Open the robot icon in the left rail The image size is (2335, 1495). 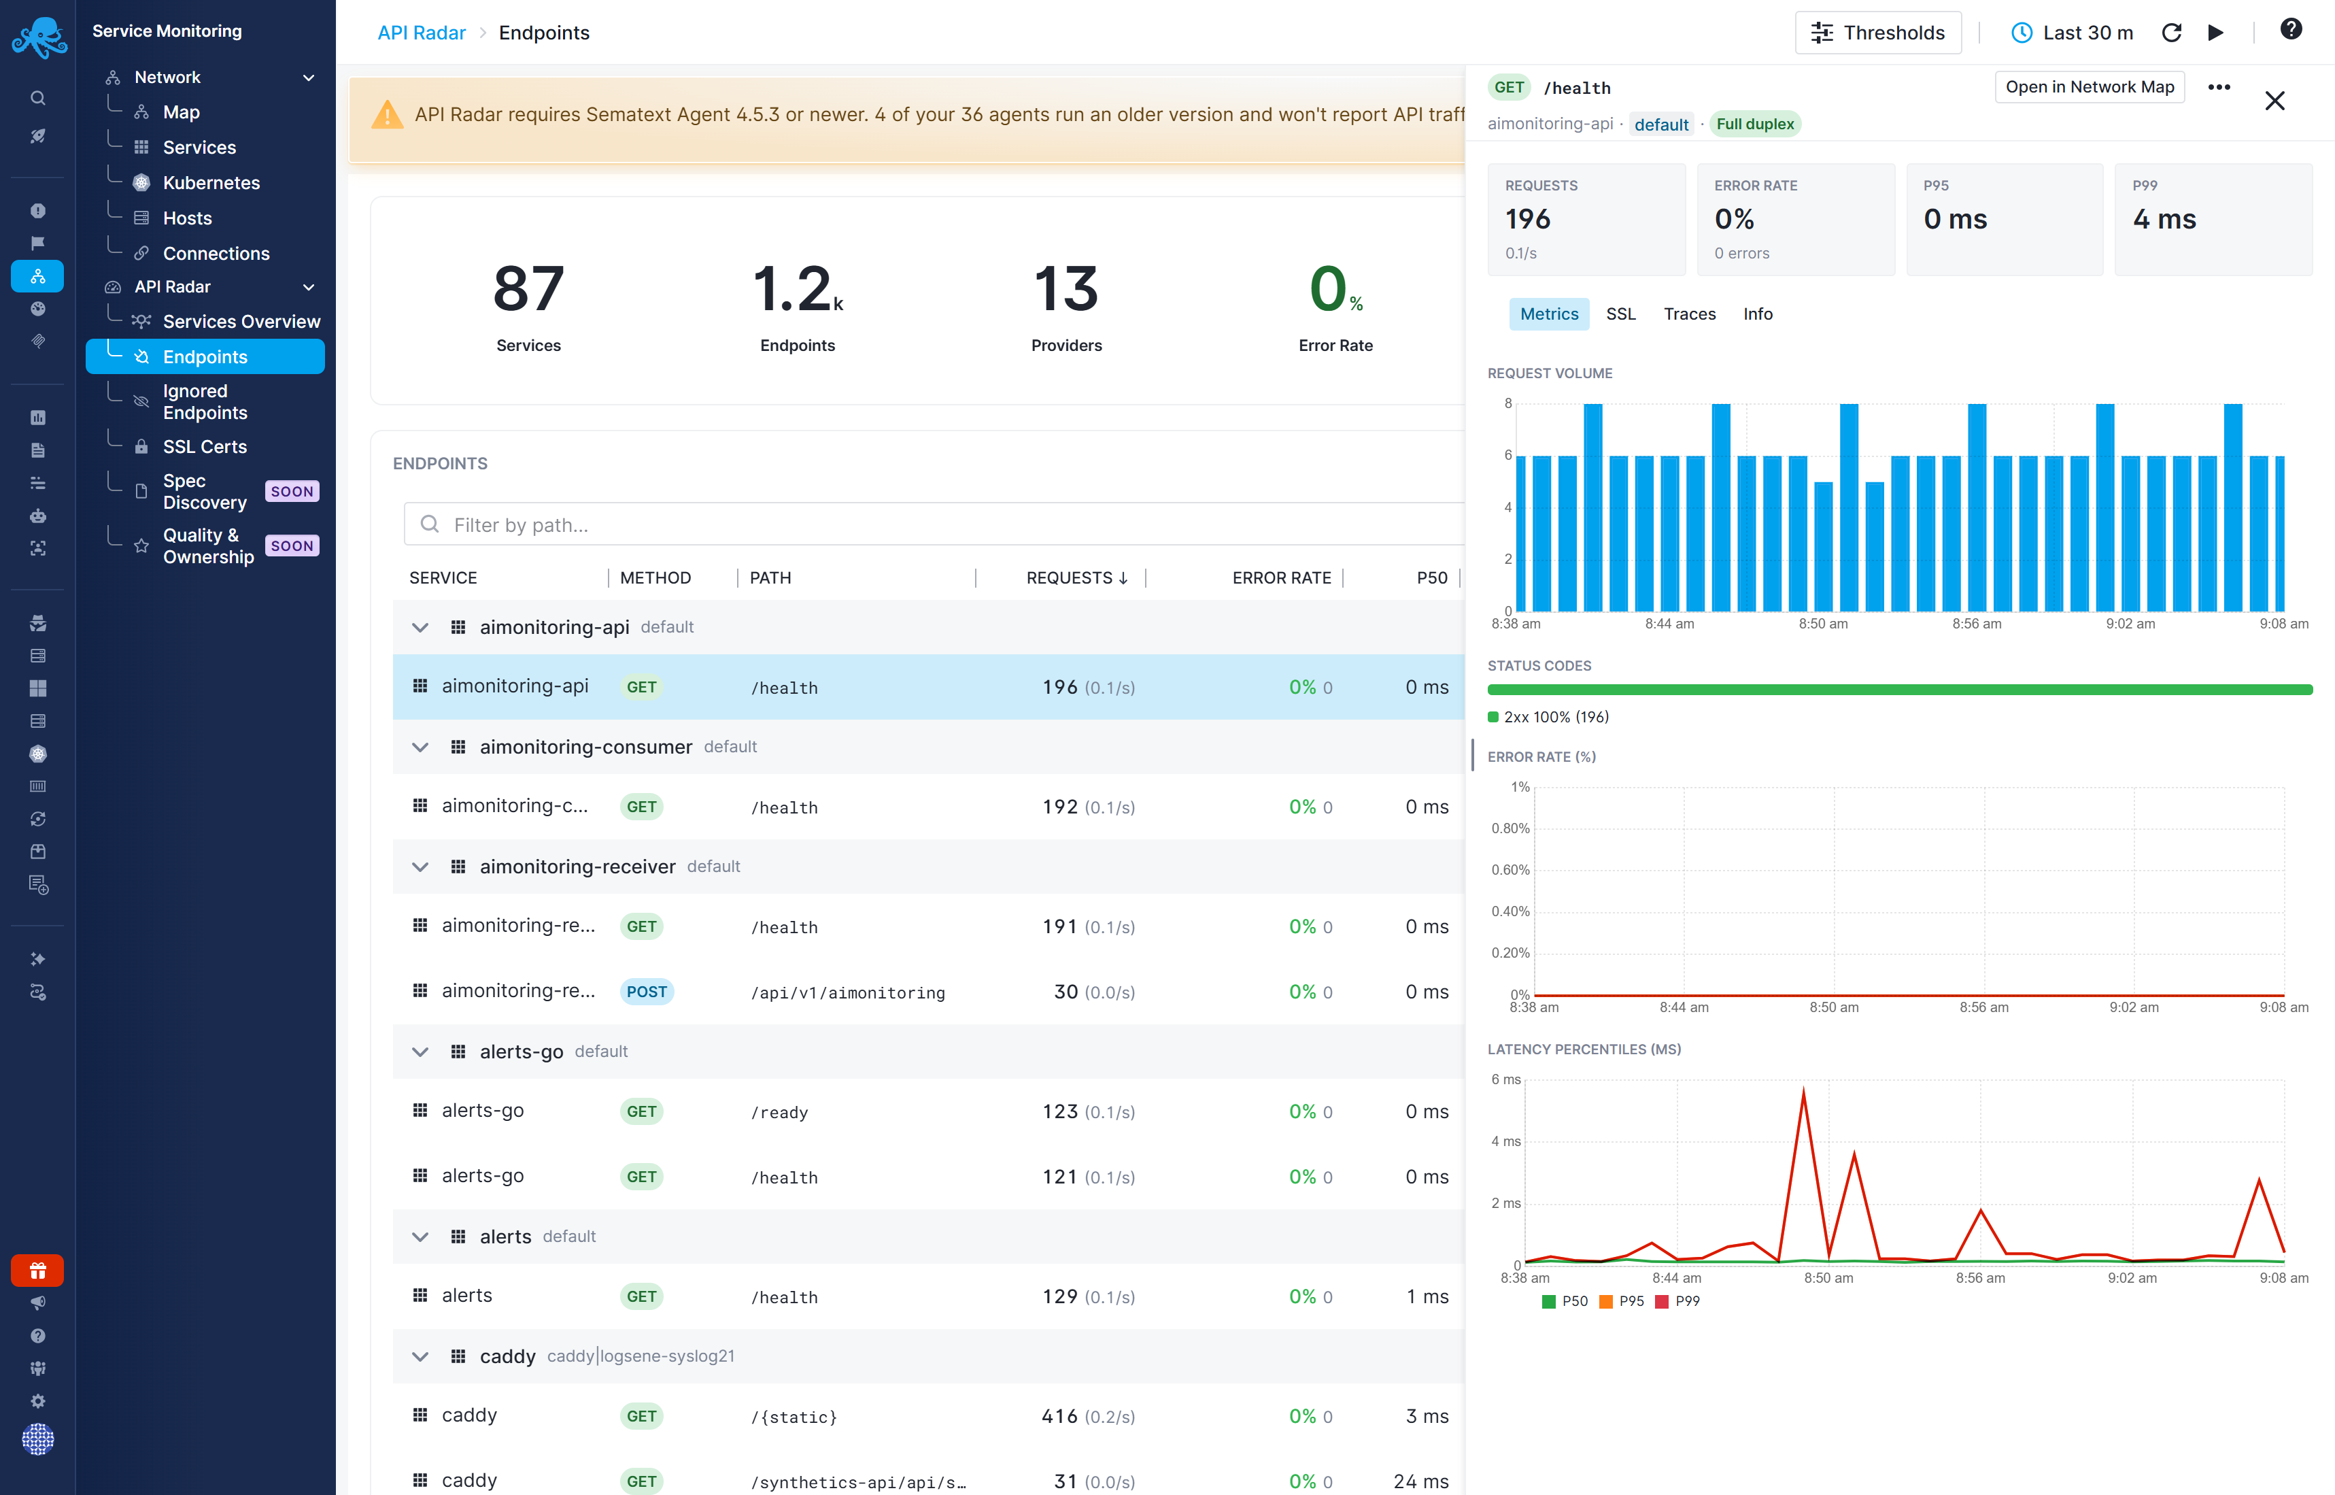[38, 516]
